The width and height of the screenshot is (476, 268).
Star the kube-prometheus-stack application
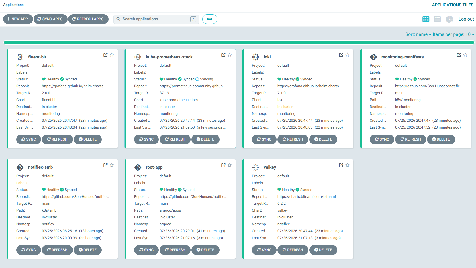[230, 55]
